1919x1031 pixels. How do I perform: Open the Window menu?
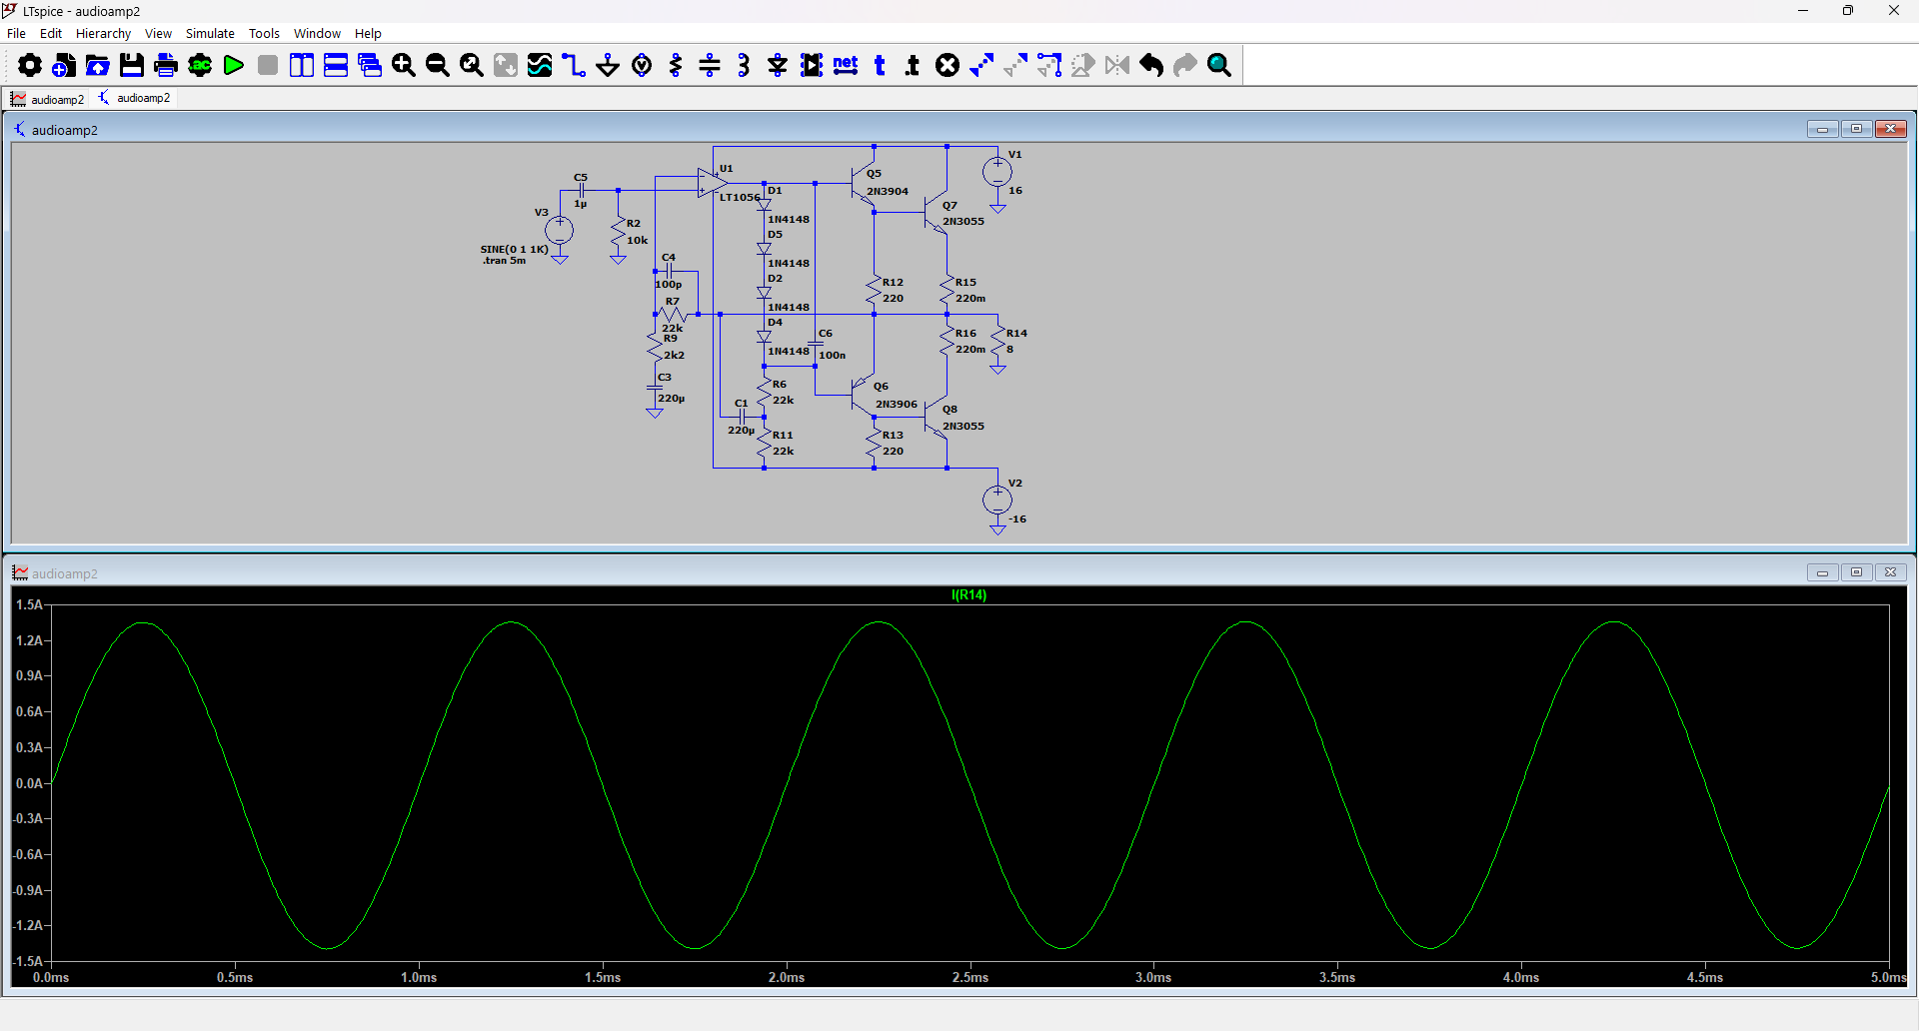pyautogui.click(x=317, y=33)
